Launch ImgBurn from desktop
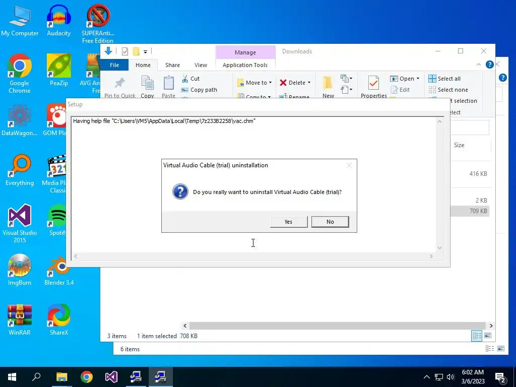Screen dimensions: 516x387 (x=20, y=270)
